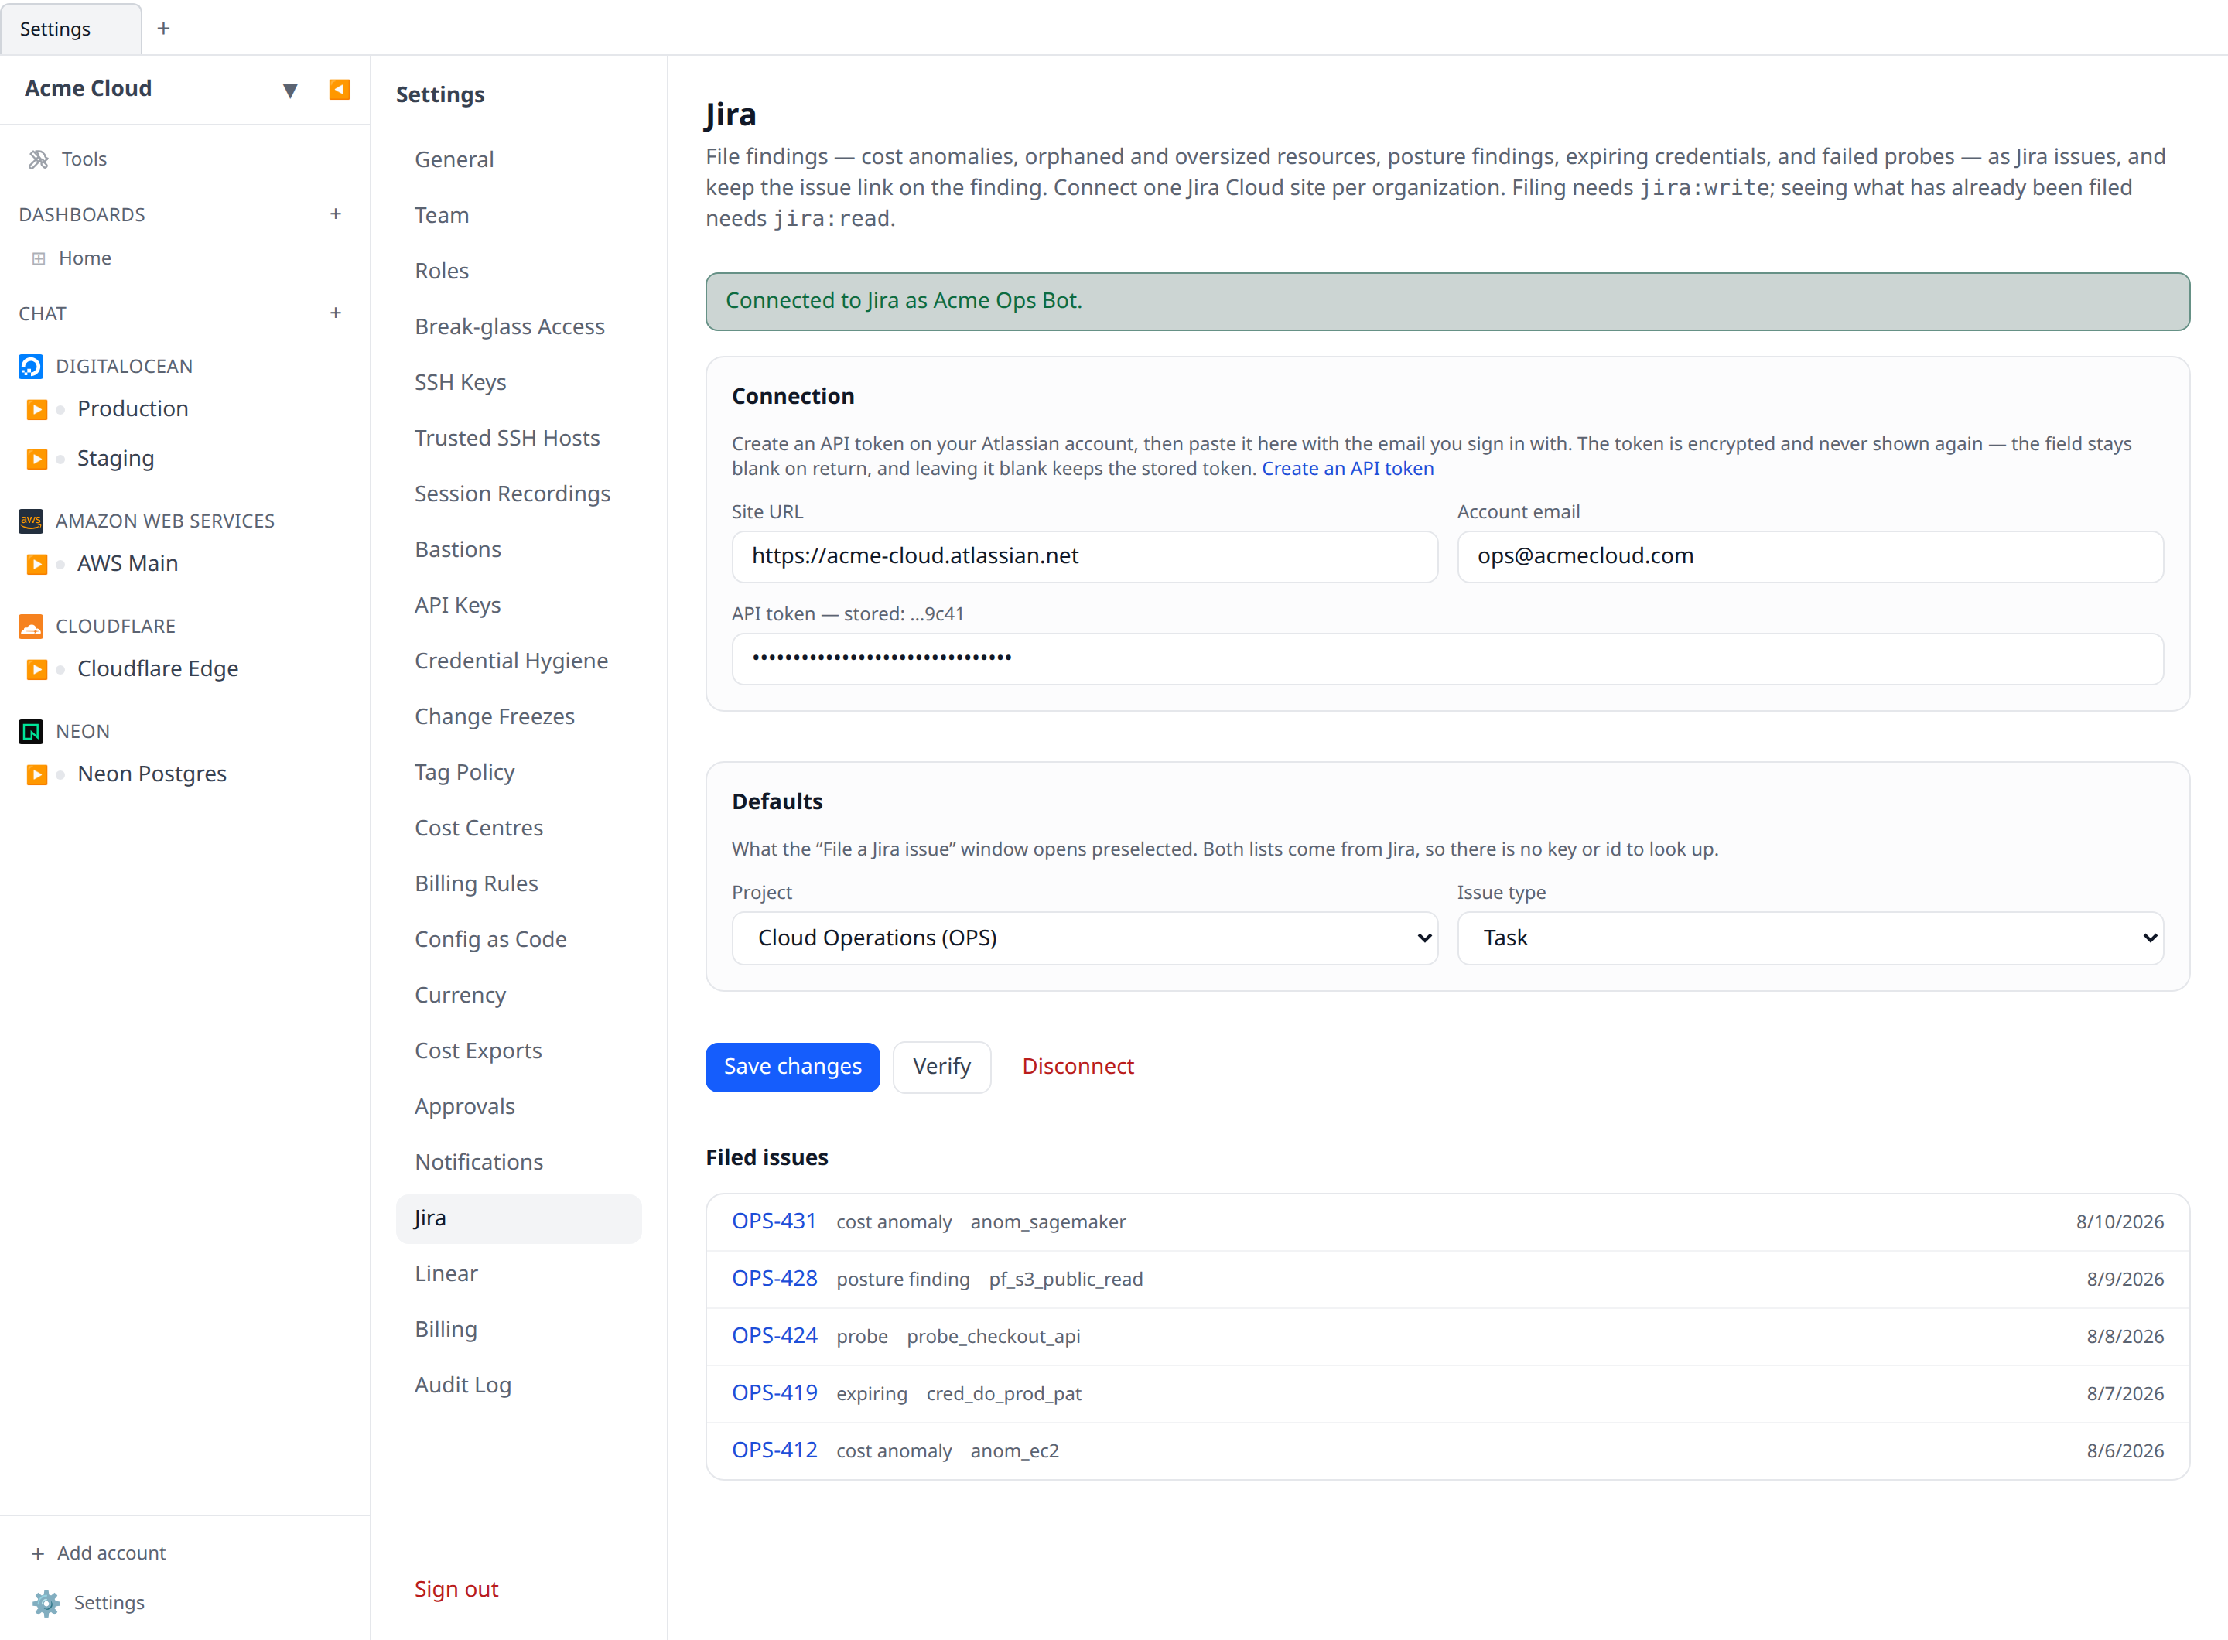This screenshot has width=2228, height=1640.
Task: Open filed issue OPS-412
Action: click(774, 1450)
